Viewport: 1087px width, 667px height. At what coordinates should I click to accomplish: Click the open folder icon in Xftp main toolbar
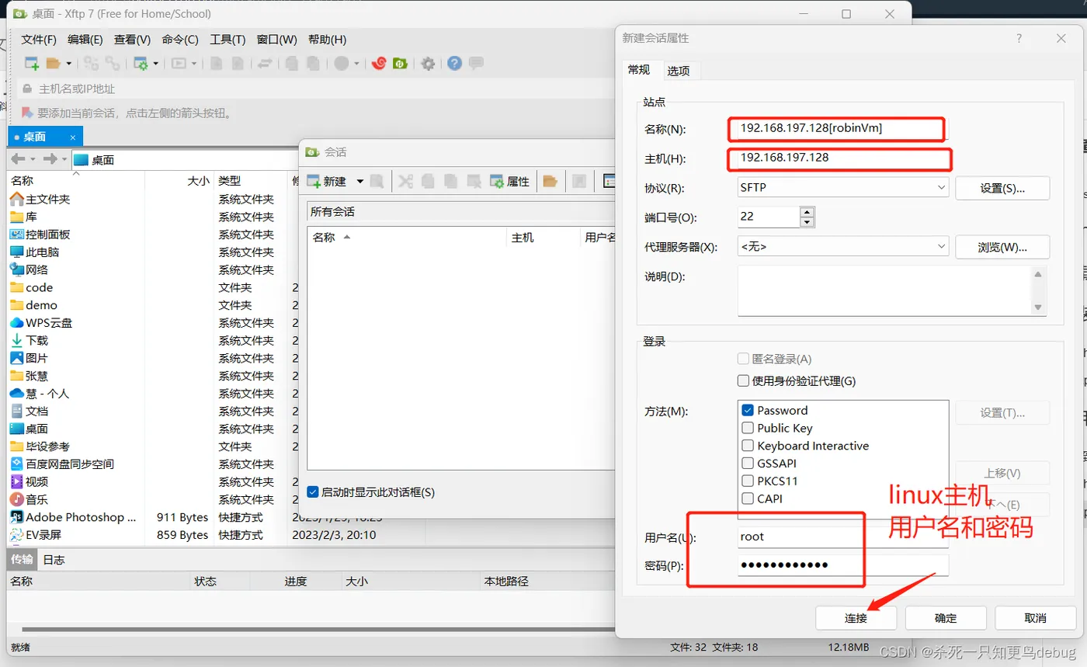(53, 64)
